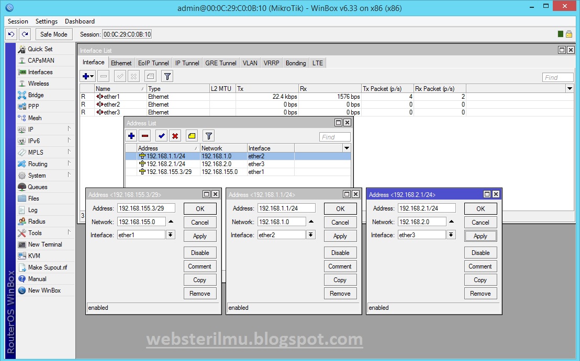The height and width of the screenshot is (361, 580).
Task: Click Apply in 192.168.2.1/24 dialog
Action: coord(481,236)
